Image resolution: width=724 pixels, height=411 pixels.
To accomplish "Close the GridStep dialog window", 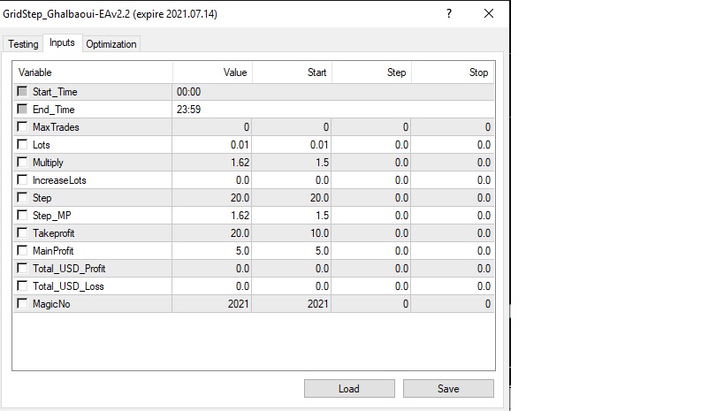I will [489, 14].
